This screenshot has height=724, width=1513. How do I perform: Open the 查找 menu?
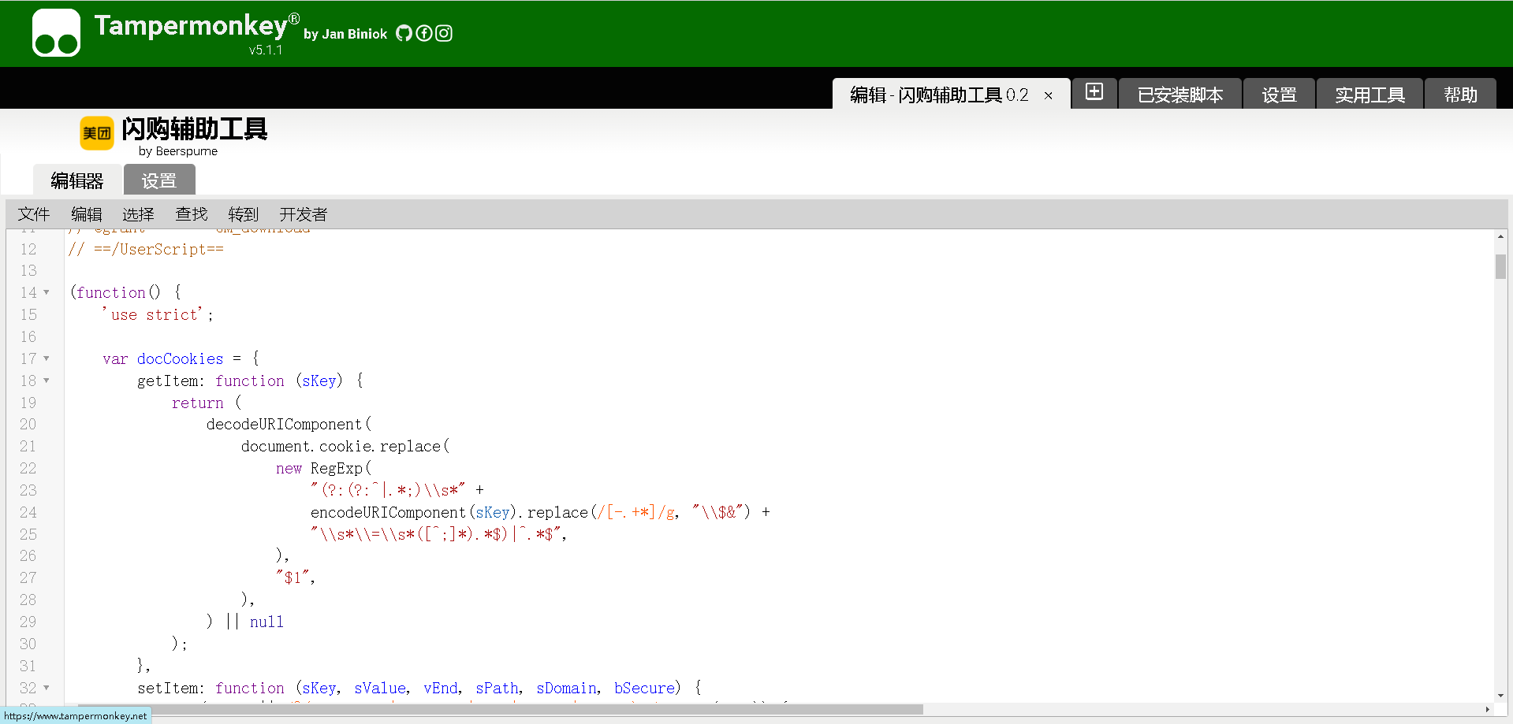192,214
